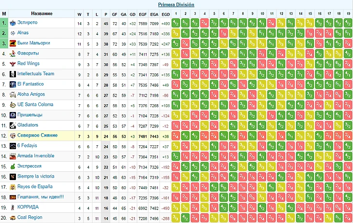The image size is (353, 223).
Task: Click the Red Wings team emblem
Action: click(13, 64)
